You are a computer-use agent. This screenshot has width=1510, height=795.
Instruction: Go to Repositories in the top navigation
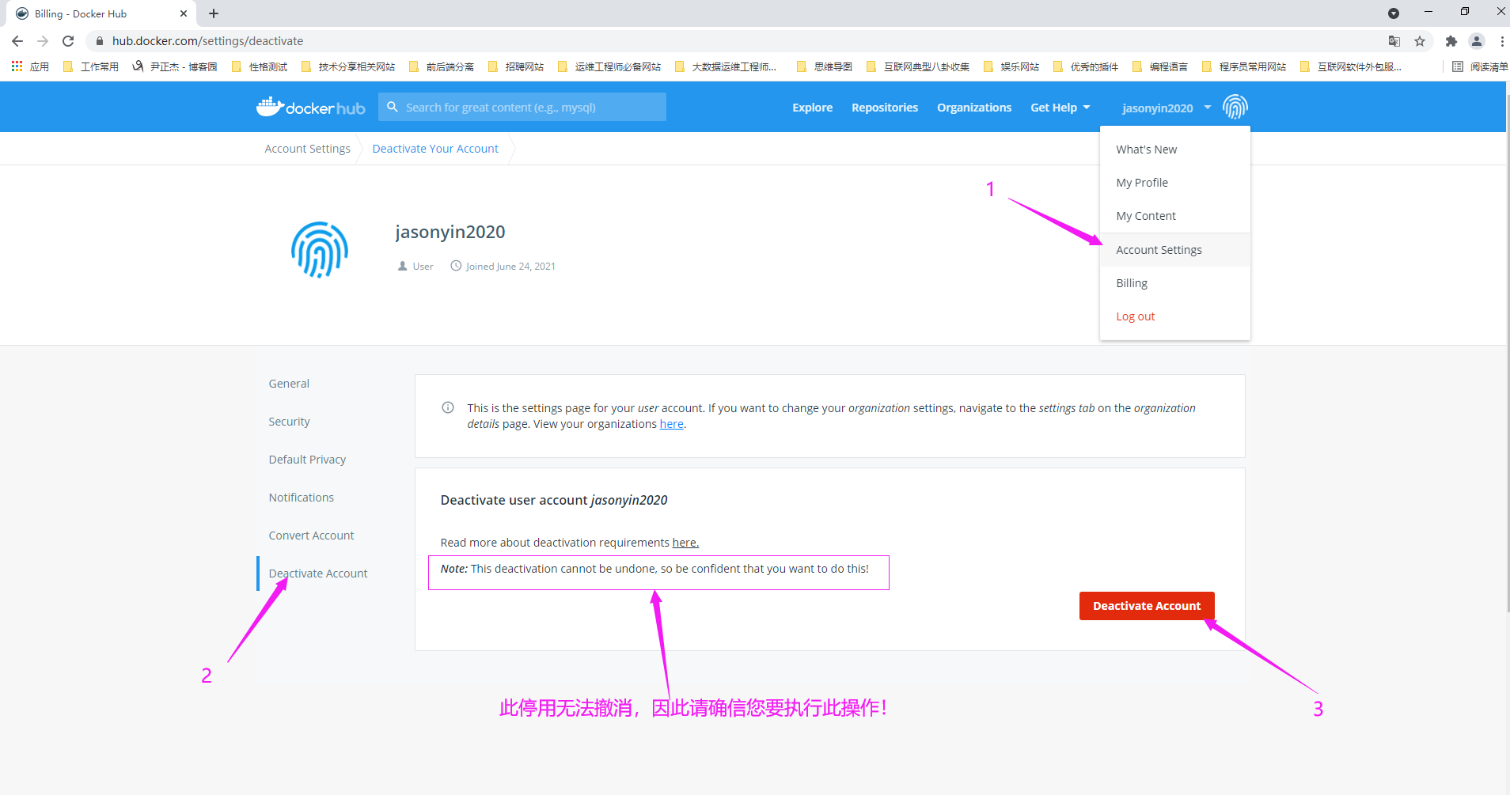(x=884, y=108)
